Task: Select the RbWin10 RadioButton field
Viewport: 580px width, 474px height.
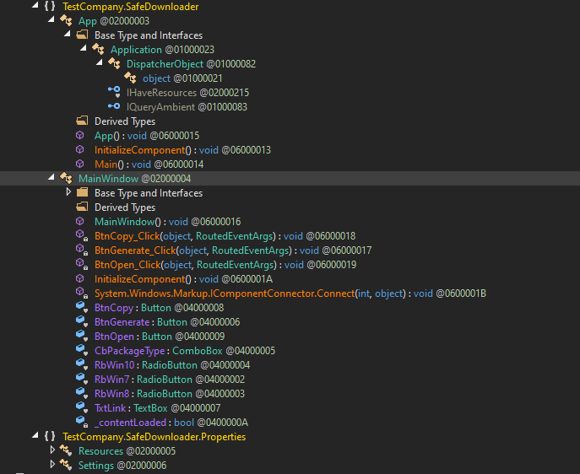Action: click(x=116, y=365)
